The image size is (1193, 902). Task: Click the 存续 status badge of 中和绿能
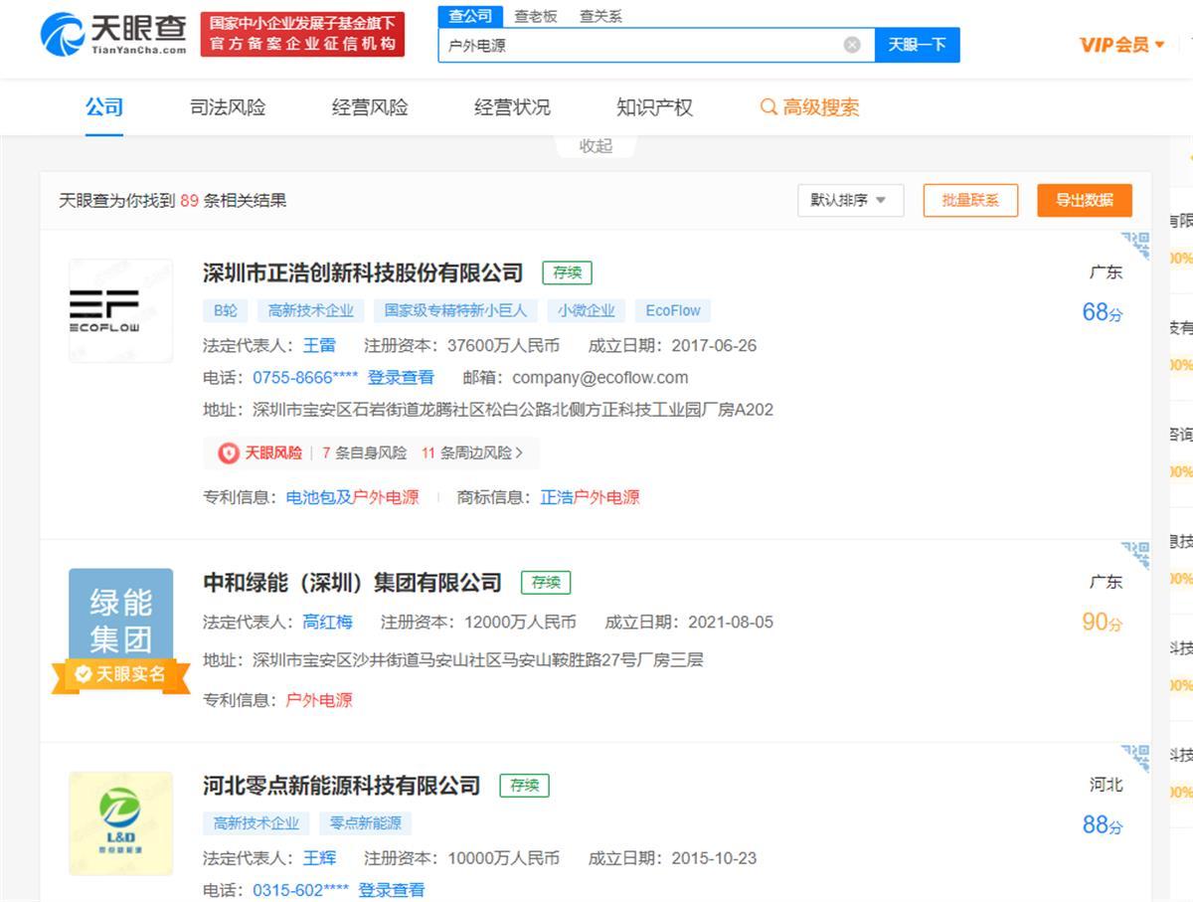click(546, 582)
